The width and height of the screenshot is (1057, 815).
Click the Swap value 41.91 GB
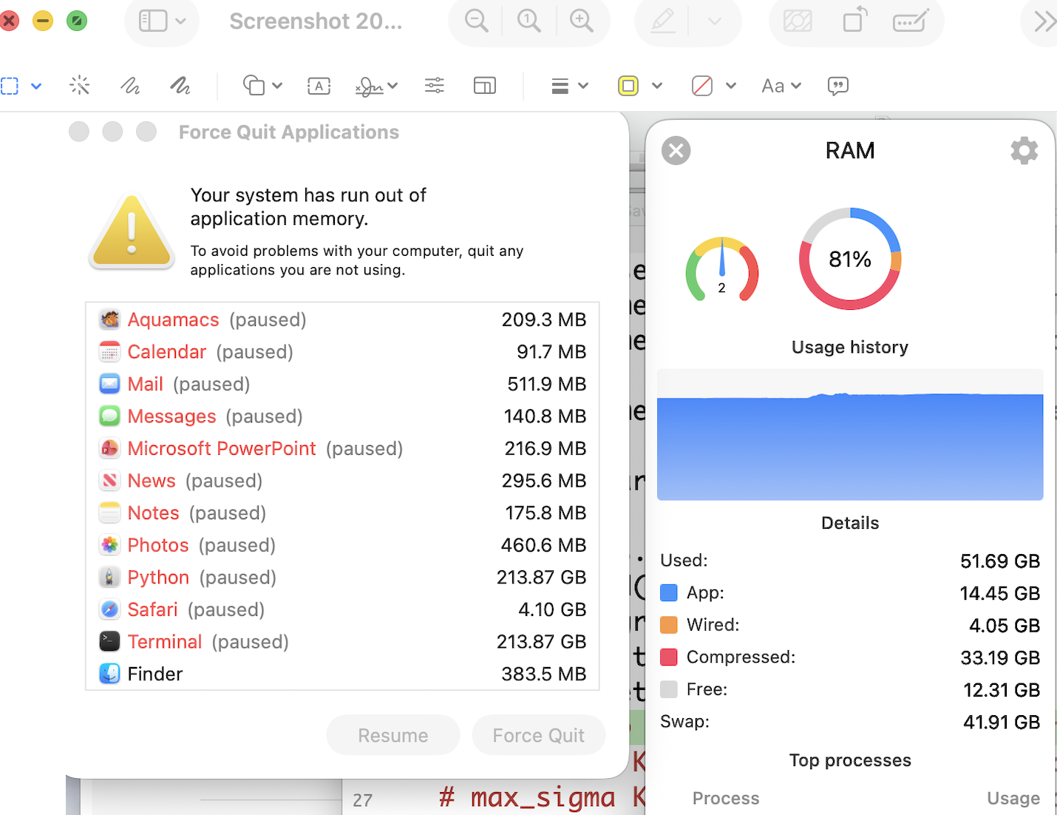tap(1002, 722)
